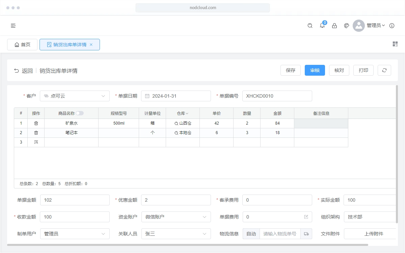Delete row 1 with trash icon
Viewport: 405px width, 253px height.
coord(36,123)
